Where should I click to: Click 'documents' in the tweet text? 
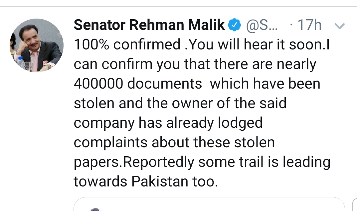point(165,84)
